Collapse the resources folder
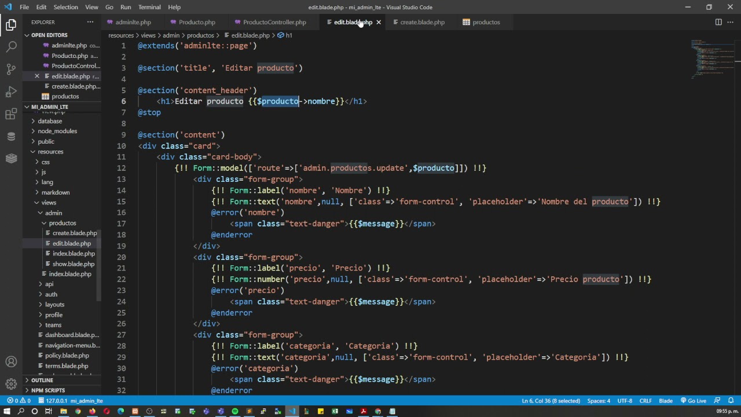 click(x=50, y=152)
